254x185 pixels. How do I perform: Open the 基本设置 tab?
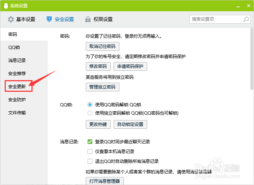tap(22, 19)
